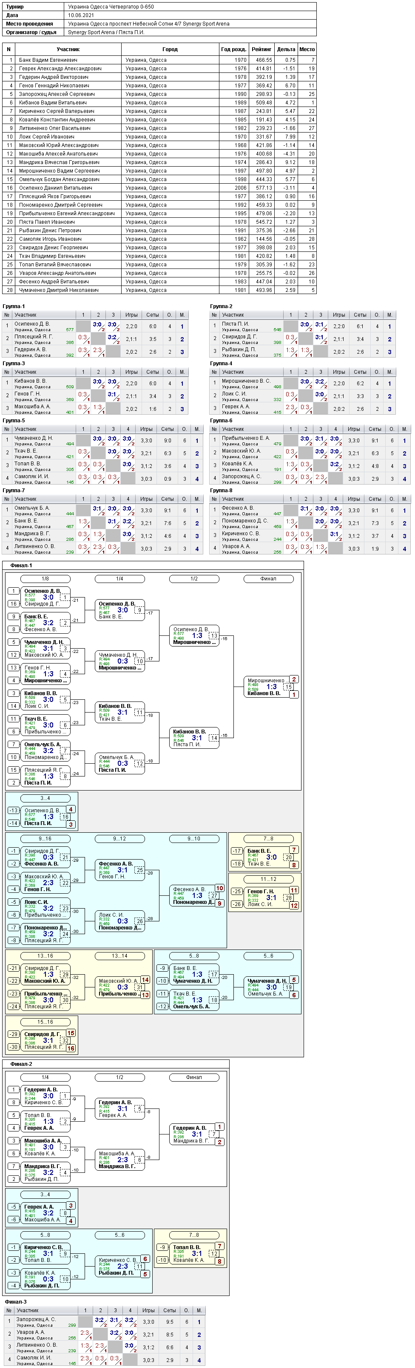415x1368 pixels.
Task: Select the 9...16 placement round label
Action: point(45,839)
